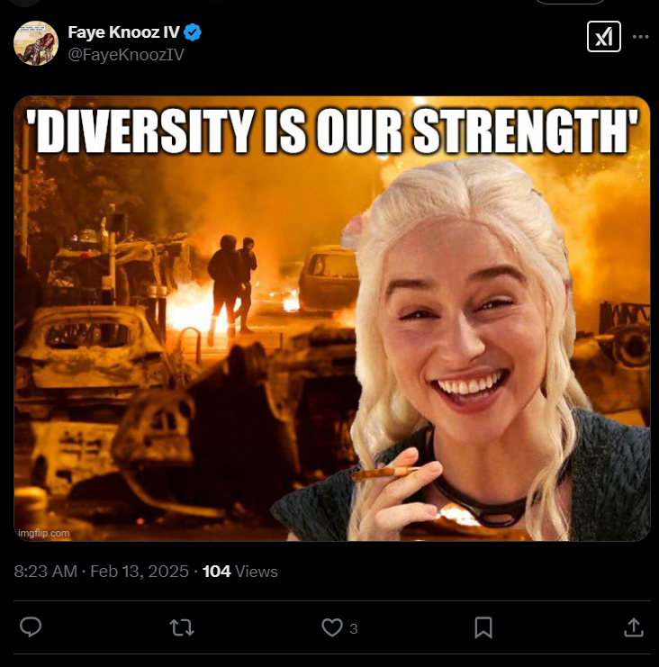Toggle the bookmark icon on this post

click(x=483, y=627)
